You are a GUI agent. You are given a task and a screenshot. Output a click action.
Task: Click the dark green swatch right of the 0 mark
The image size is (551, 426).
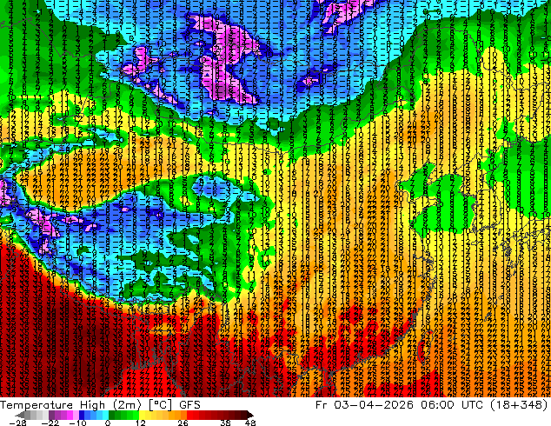pyautogui.click(x=111, y=415)
